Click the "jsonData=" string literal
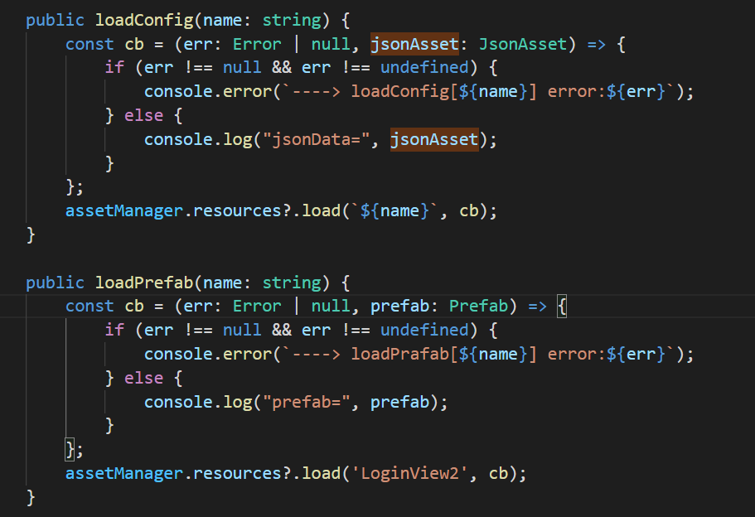 (316, 139)
